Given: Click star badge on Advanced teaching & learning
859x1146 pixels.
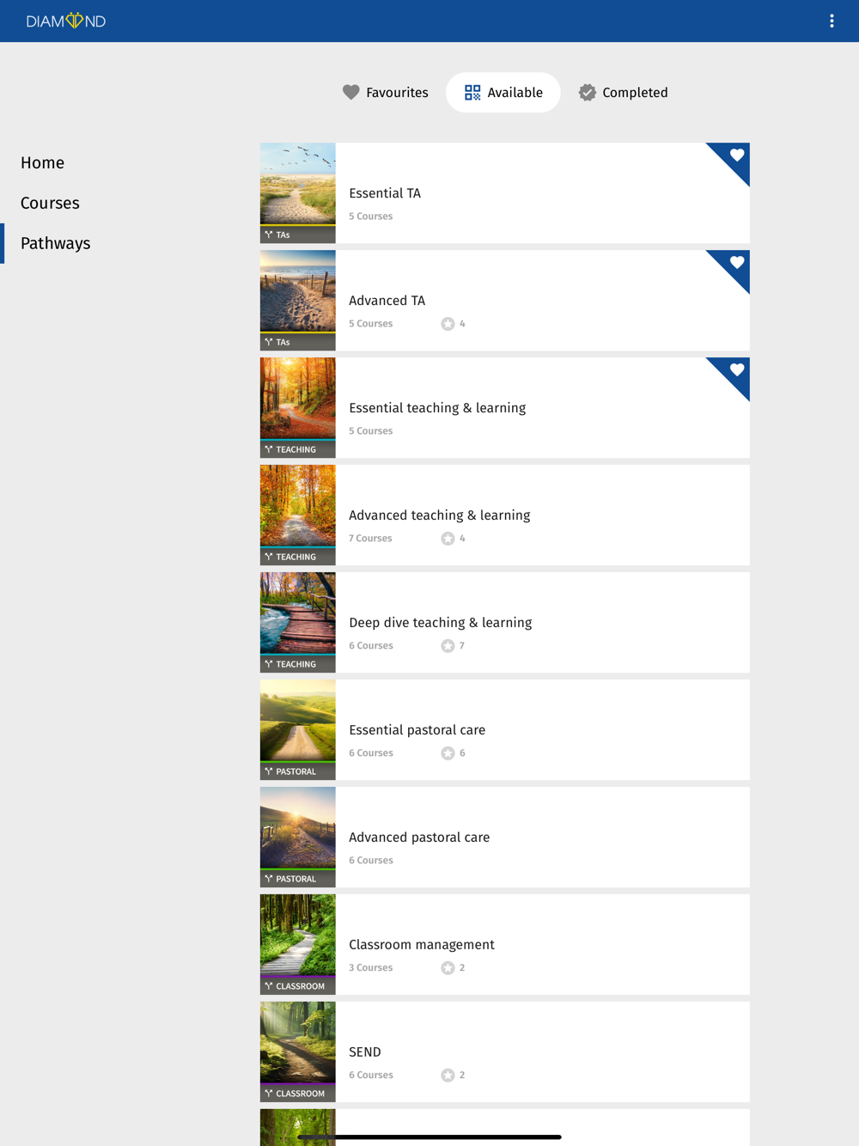Looking at the screenshot, I should (448, 539).
